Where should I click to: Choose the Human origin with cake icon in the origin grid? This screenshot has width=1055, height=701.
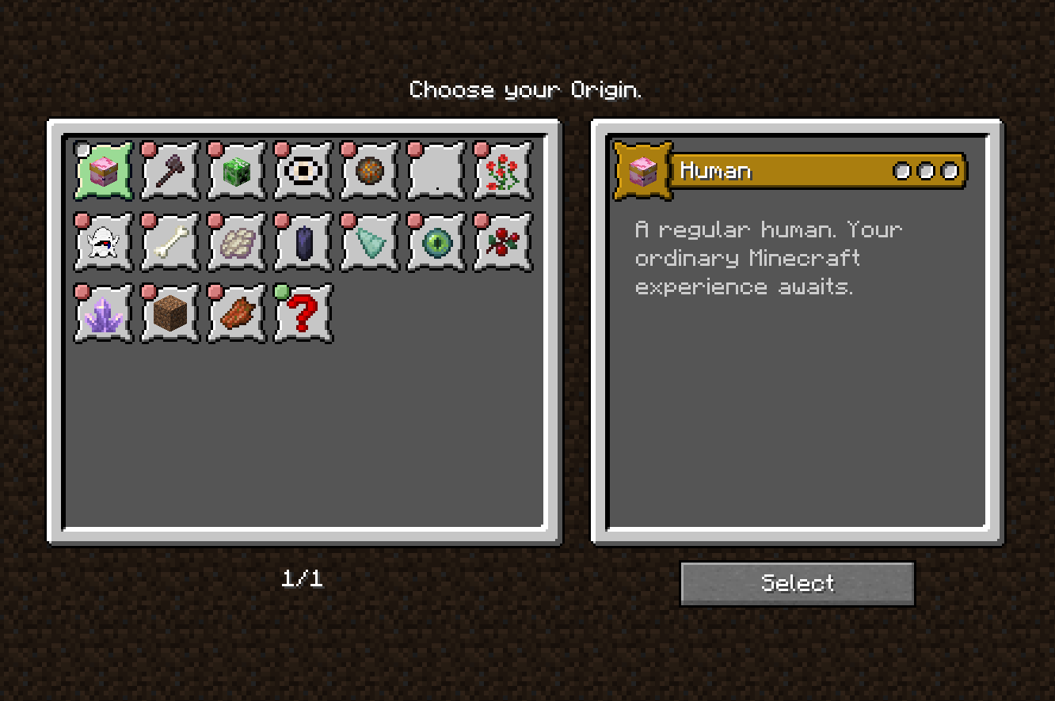pyautogui.click(x=104, y=171)
